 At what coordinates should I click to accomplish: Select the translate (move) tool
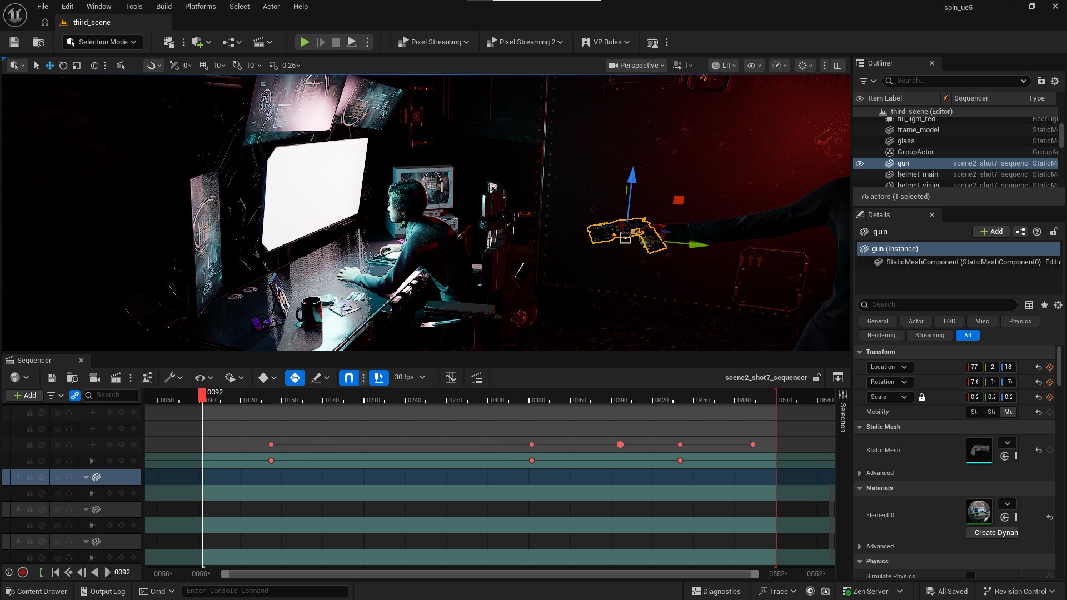tap(50, 66)
